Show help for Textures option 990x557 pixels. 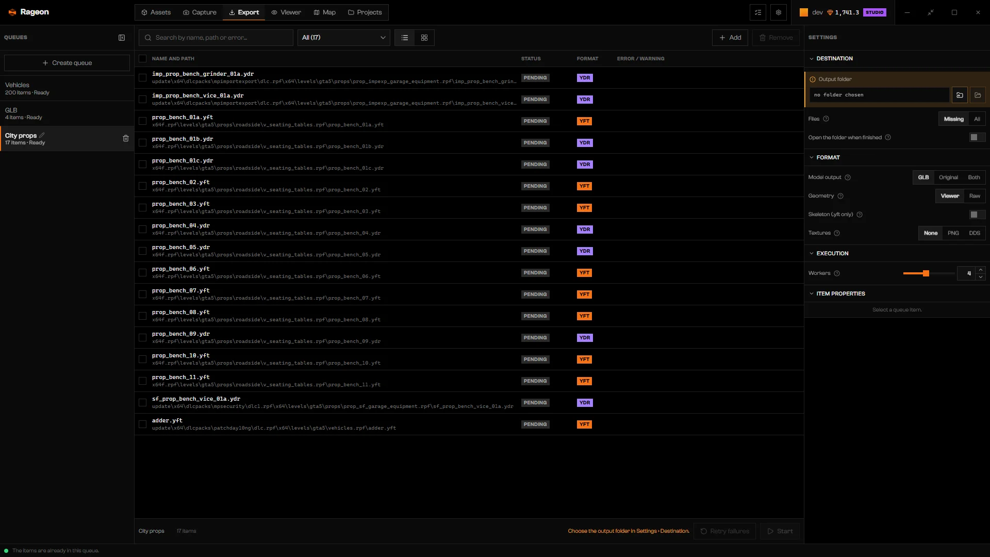click(x=837, y=233)
